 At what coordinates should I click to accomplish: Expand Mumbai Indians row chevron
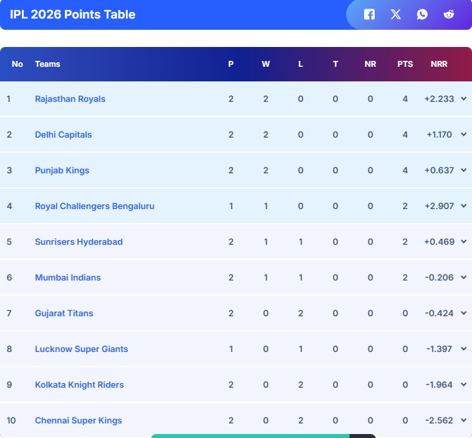point(463,277)
